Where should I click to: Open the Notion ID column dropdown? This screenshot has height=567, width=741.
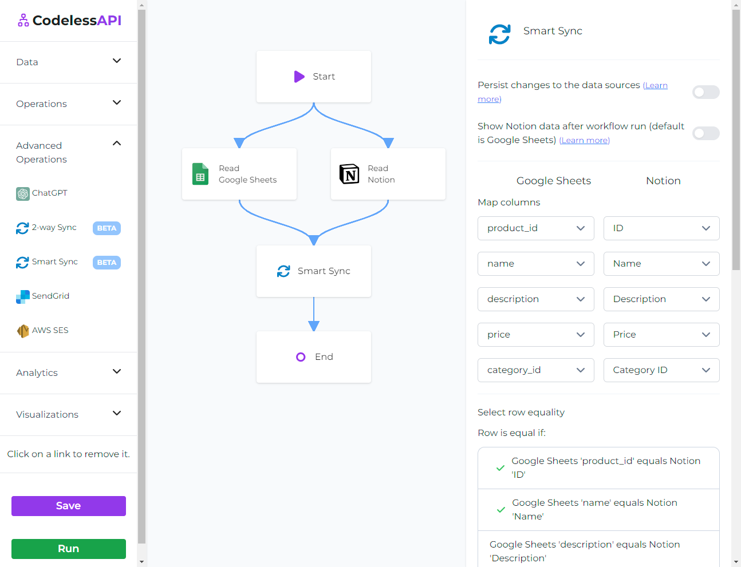(661, 228)
